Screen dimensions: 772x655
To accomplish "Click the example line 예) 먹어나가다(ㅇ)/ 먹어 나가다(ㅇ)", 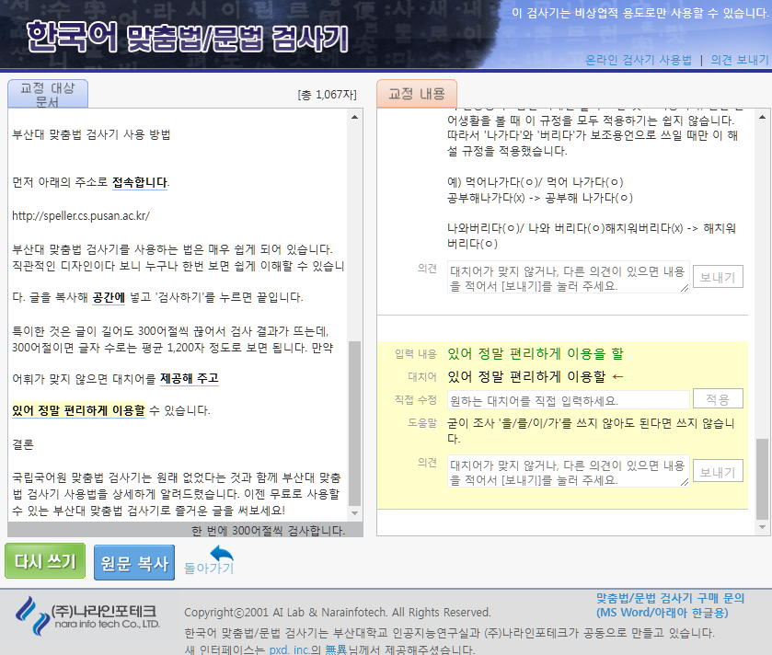I will 536,182.
